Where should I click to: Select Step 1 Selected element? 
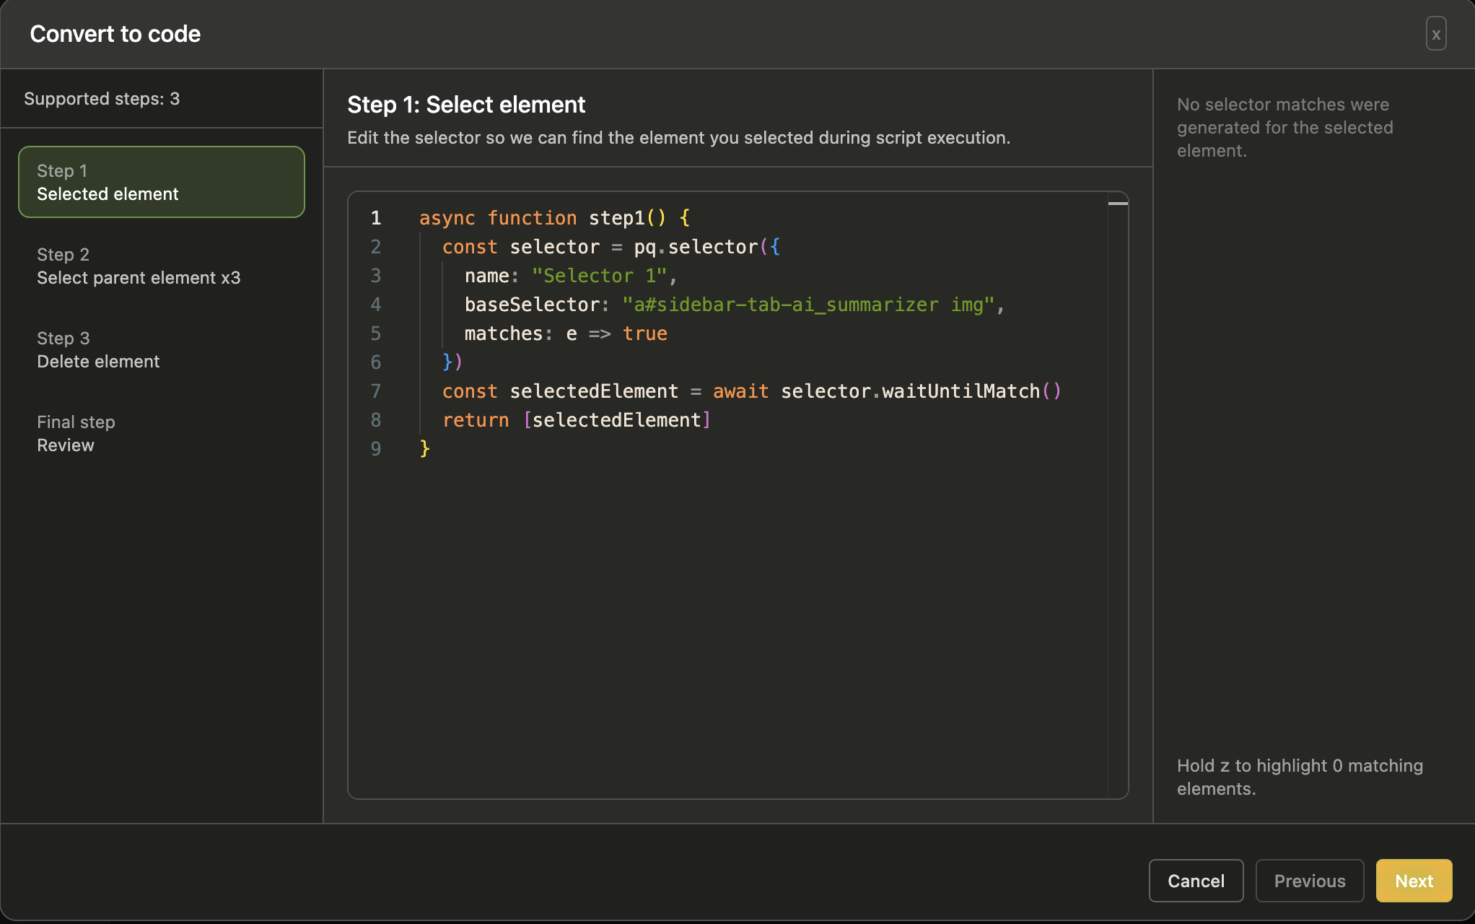coord(162,182)
